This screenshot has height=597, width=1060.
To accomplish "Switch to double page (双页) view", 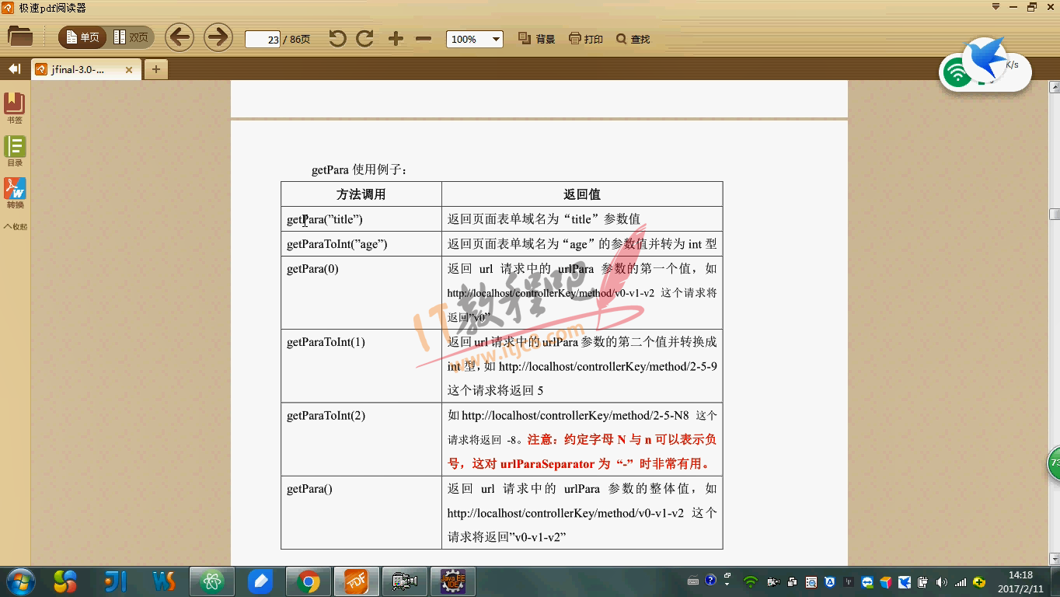I will click(x=131, y=37).
